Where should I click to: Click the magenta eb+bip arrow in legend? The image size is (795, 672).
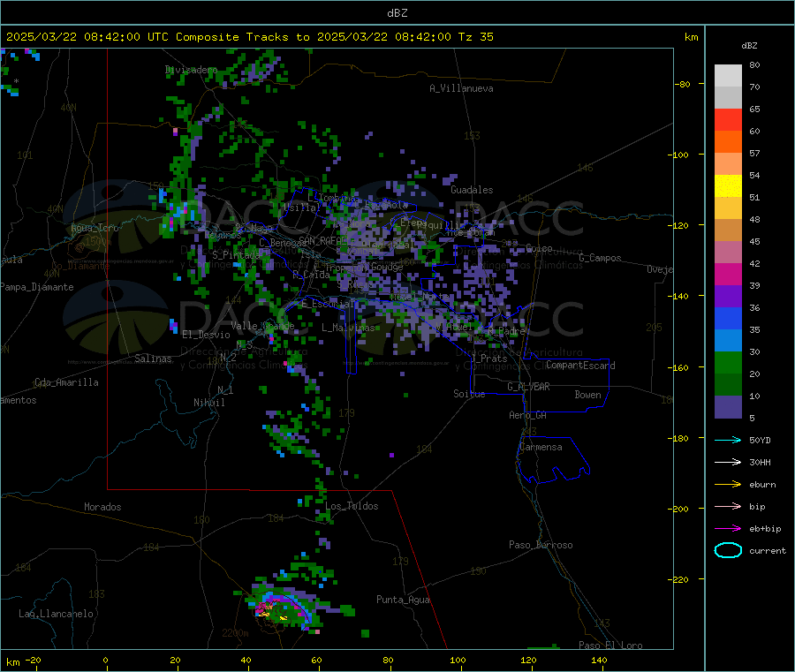click(728, 529)
